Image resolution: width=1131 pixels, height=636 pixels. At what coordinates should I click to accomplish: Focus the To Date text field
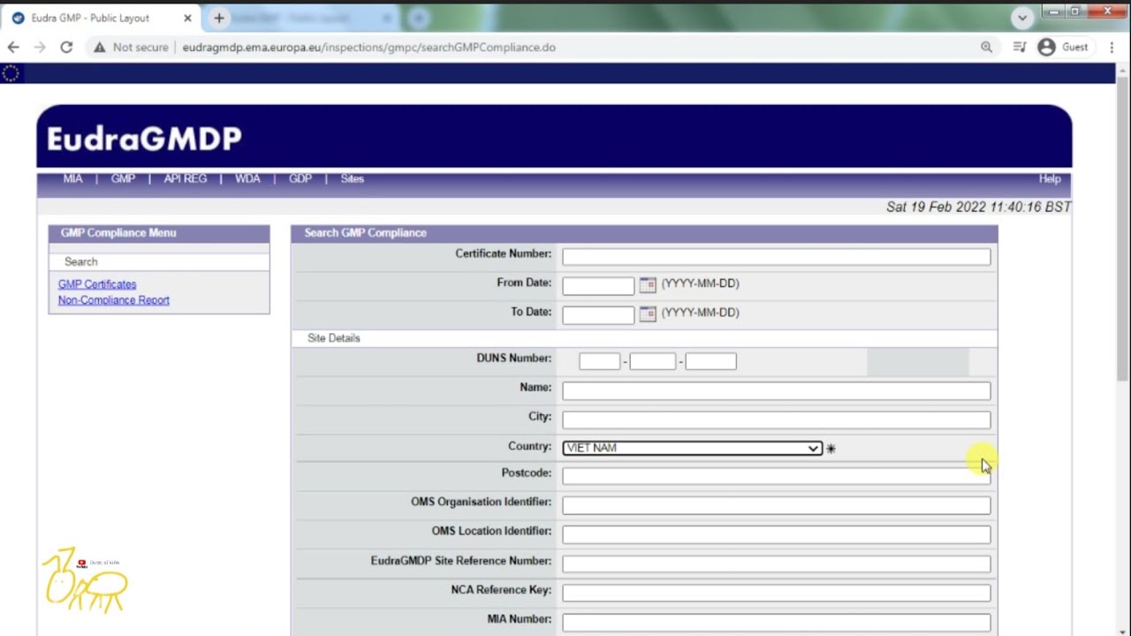point(598,315)
